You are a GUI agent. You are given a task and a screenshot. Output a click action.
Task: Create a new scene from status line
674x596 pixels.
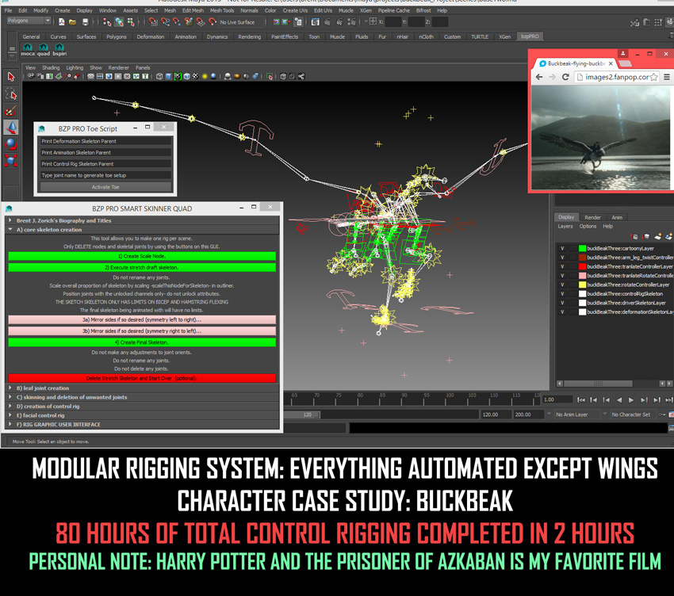point(62,21)
